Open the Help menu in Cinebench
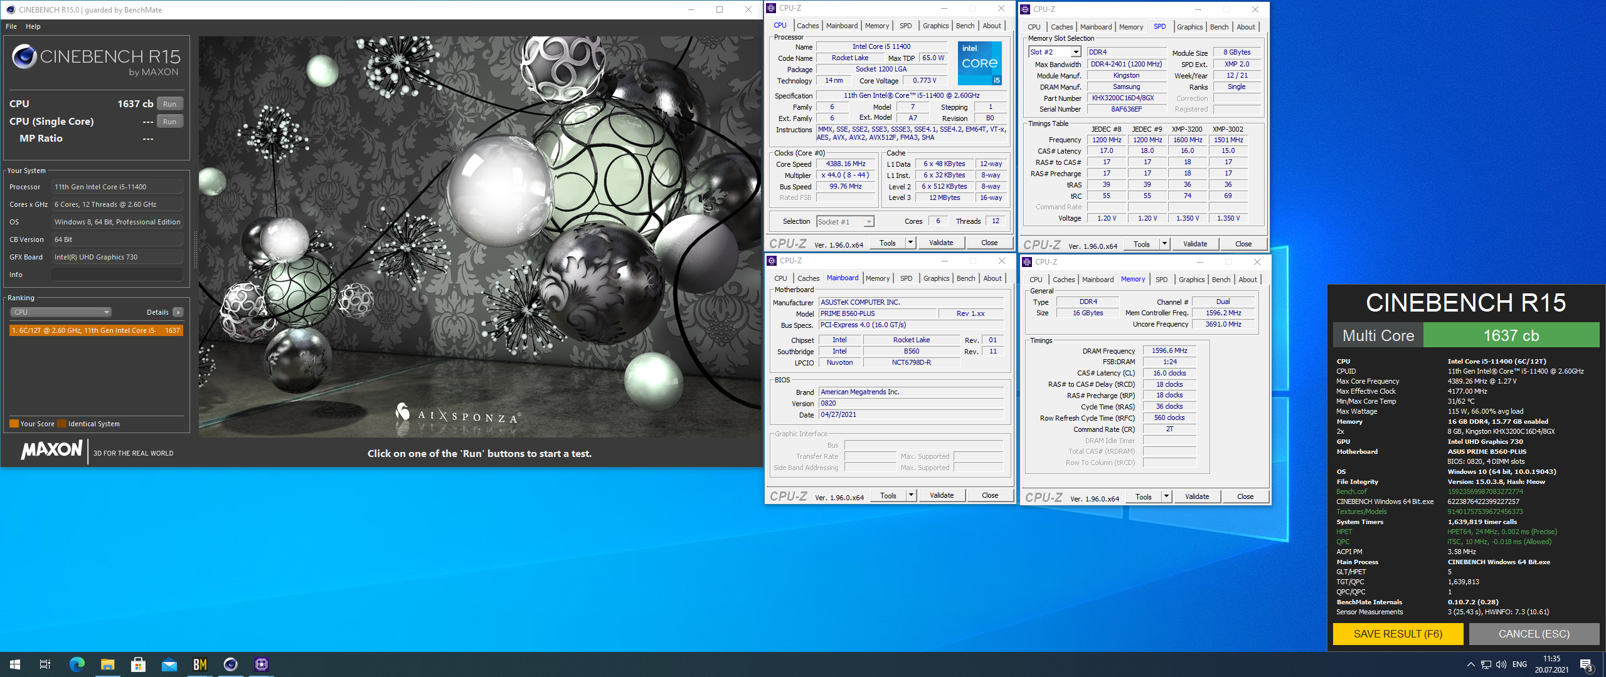1606x677 pixels. [x=33, y=26]
